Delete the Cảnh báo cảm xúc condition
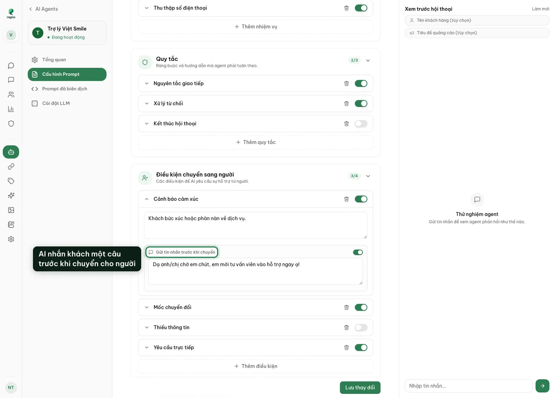This screenshot has width=555, height=398. [x=346, y=199]
